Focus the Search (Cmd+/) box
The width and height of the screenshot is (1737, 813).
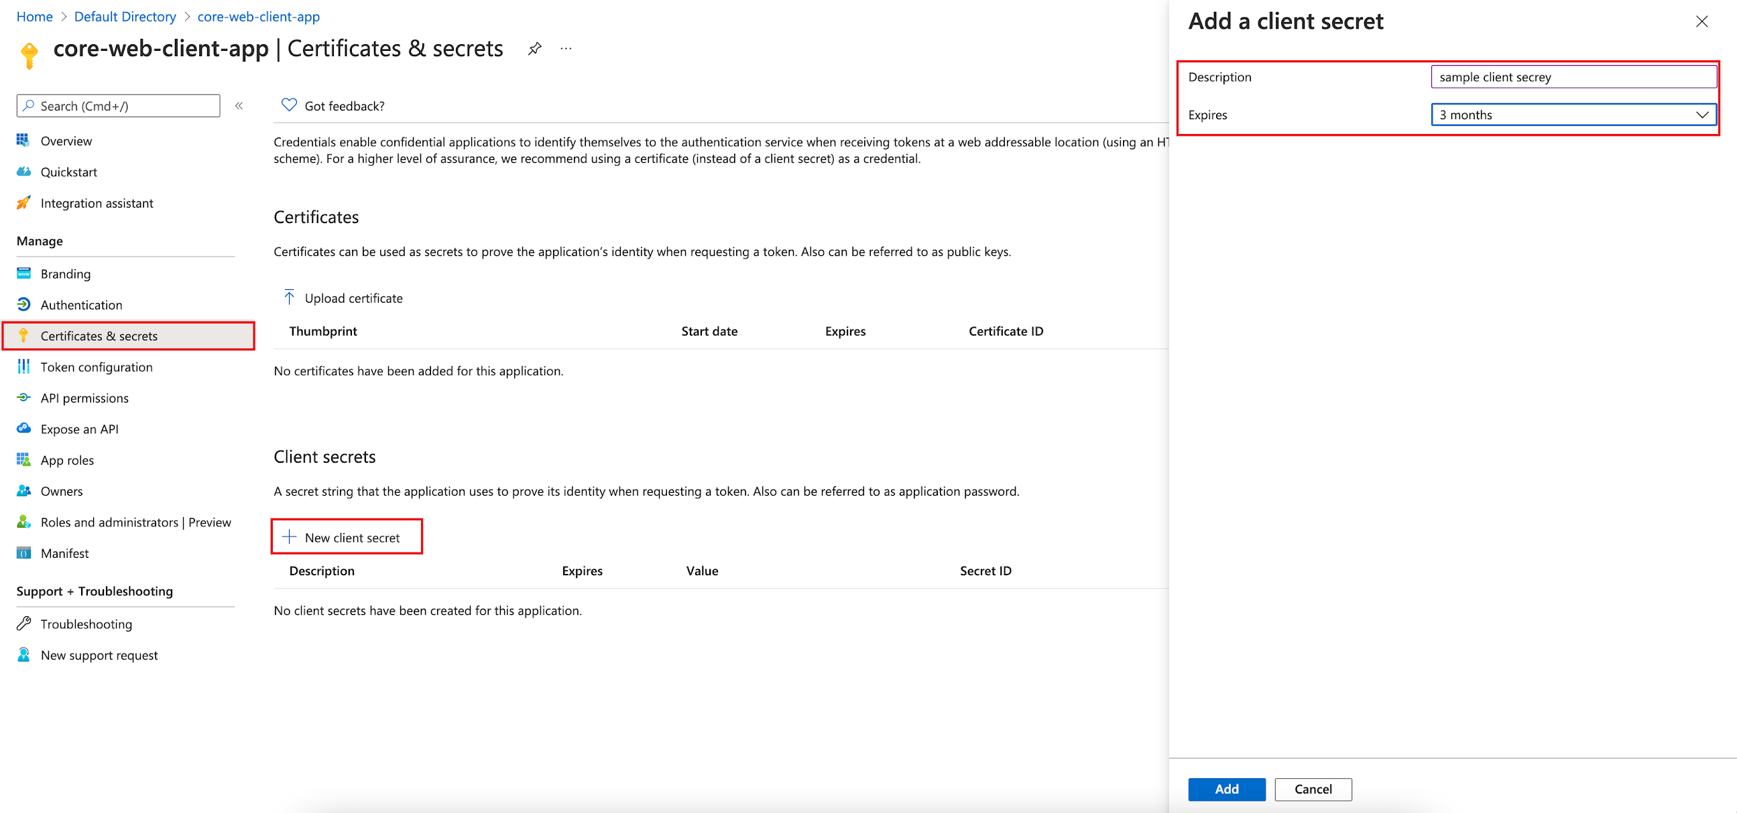coord(118,106)
